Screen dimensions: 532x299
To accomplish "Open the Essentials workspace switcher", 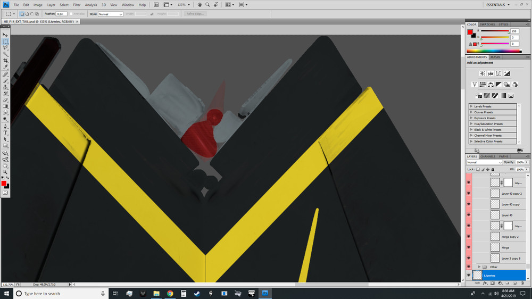I will point(498,5).
